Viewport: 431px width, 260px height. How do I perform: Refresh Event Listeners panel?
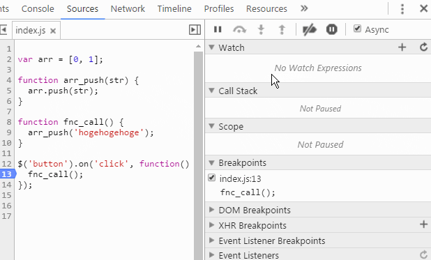[x=423, y=254]
